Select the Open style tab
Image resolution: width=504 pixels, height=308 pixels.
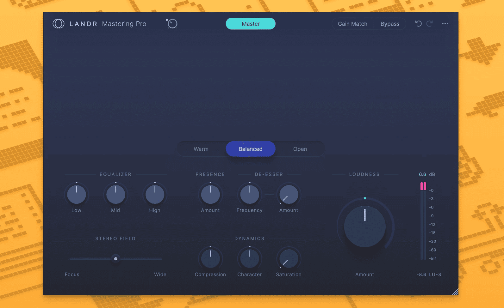pyautogui.click(x=300, y=149)
